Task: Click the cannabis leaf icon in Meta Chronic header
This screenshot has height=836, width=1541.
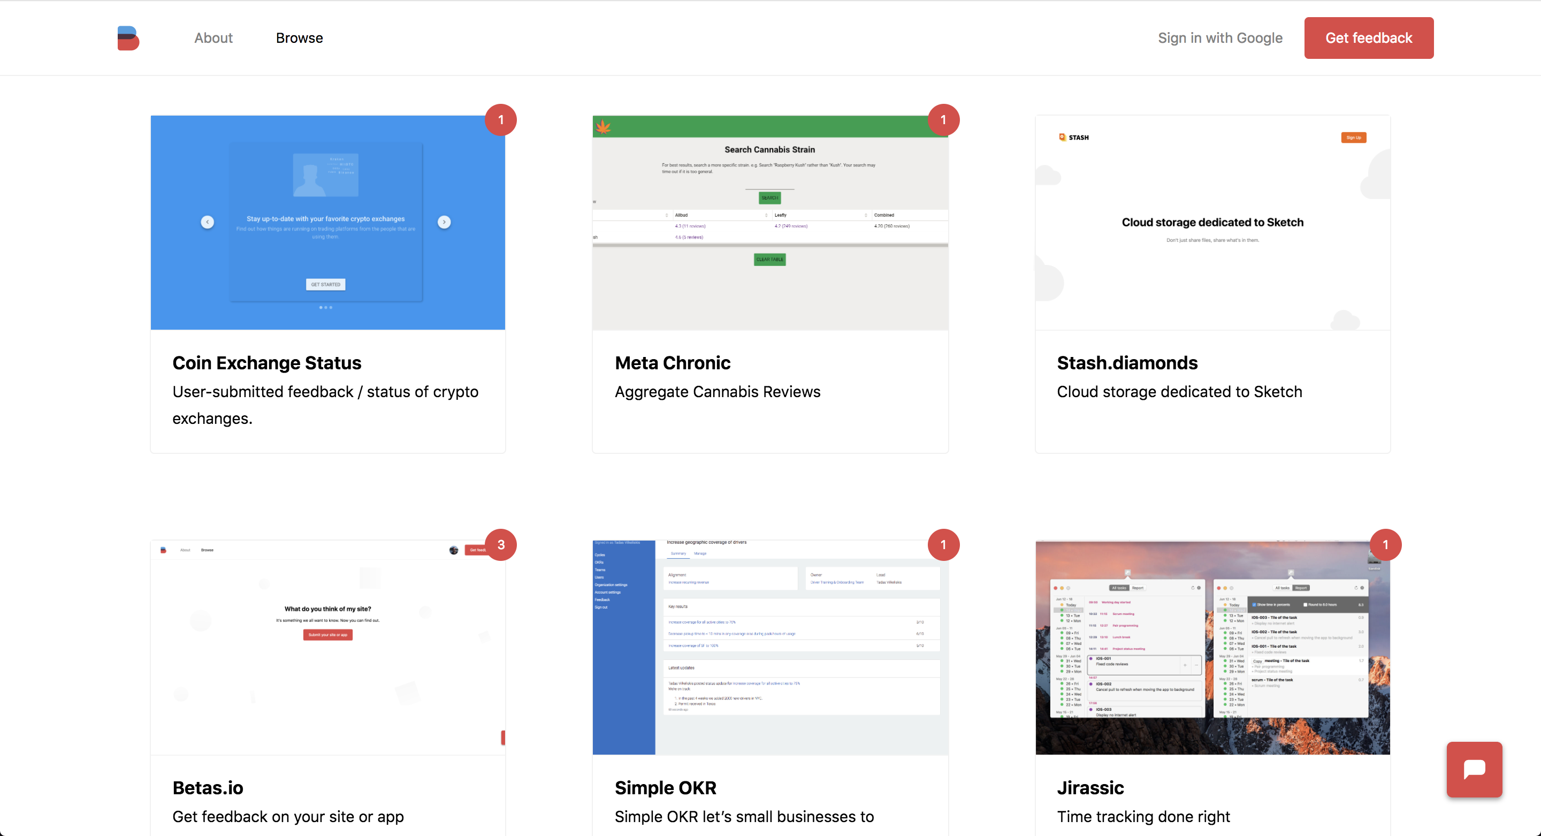Action: 604,128
